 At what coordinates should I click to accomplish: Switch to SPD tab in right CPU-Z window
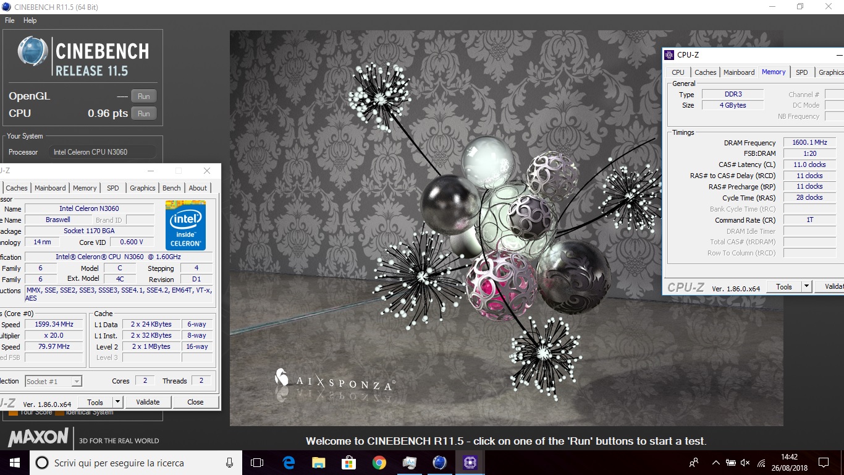click(x=801, y=72)
